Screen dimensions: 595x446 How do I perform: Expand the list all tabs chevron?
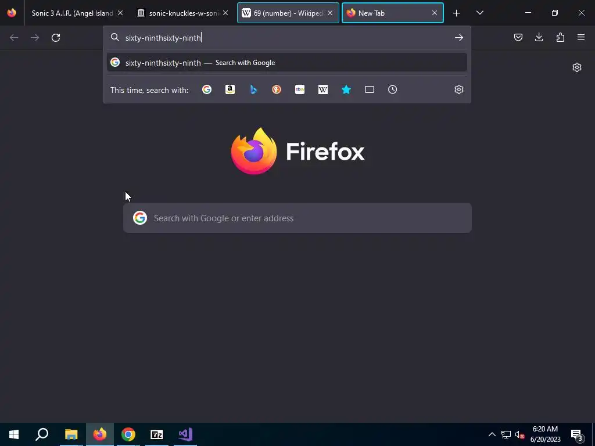point(479,13)
